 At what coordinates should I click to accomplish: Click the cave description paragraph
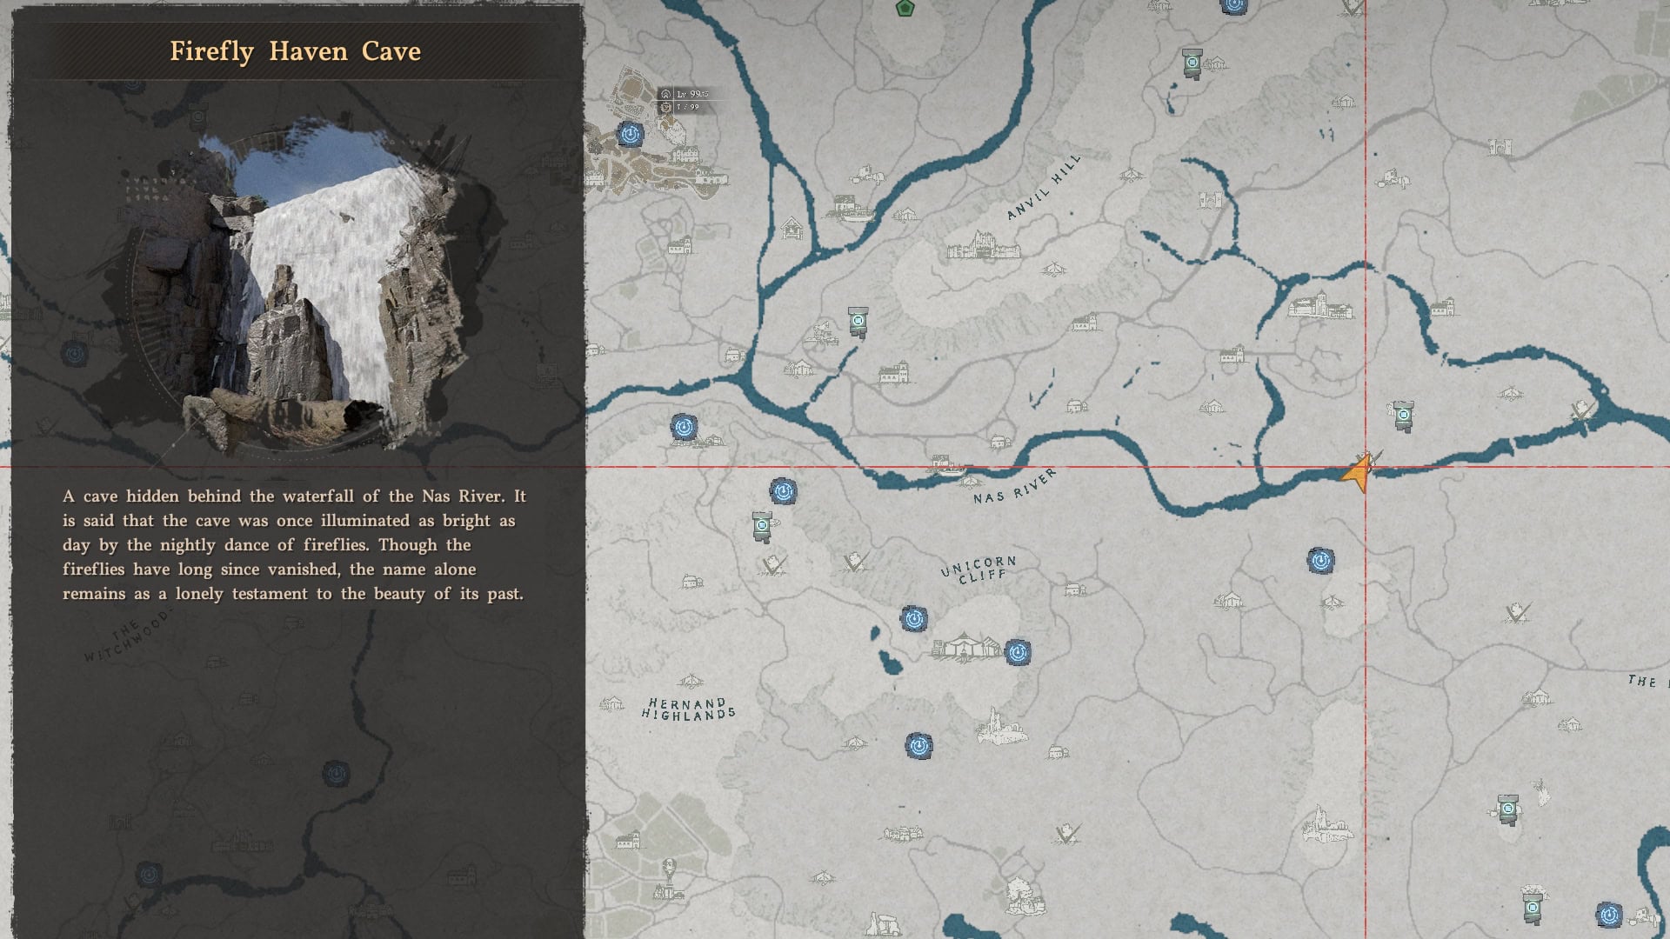point(294,545)
